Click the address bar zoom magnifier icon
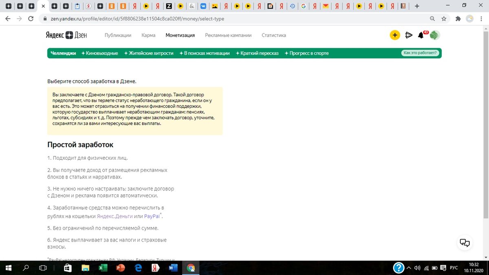The image size is (489, 275). pos(433,19)
